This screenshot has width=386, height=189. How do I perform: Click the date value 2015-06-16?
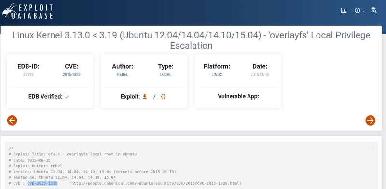coord(260,75)
